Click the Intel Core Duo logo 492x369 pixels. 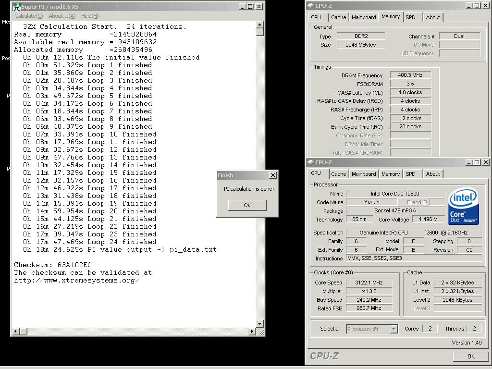[x=463, y=206]
